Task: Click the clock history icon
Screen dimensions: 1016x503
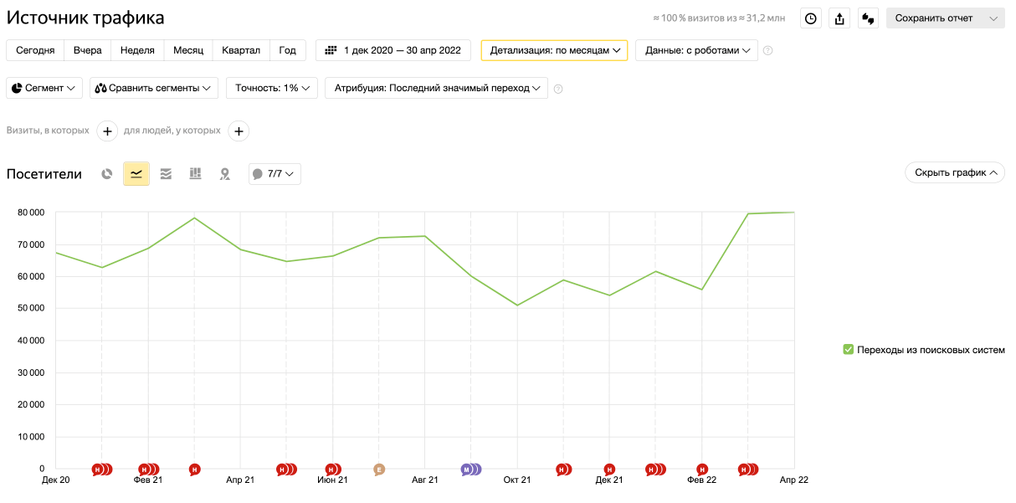Action: point(810,18)
